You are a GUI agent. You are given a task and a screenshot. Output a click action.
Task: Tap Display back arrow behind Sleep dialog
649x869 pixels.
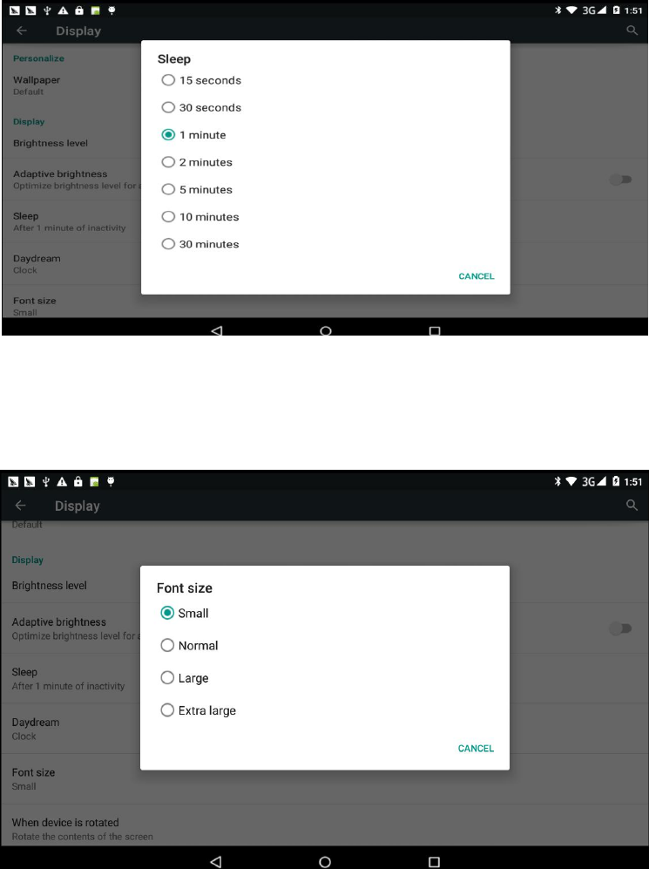(22, 31)
